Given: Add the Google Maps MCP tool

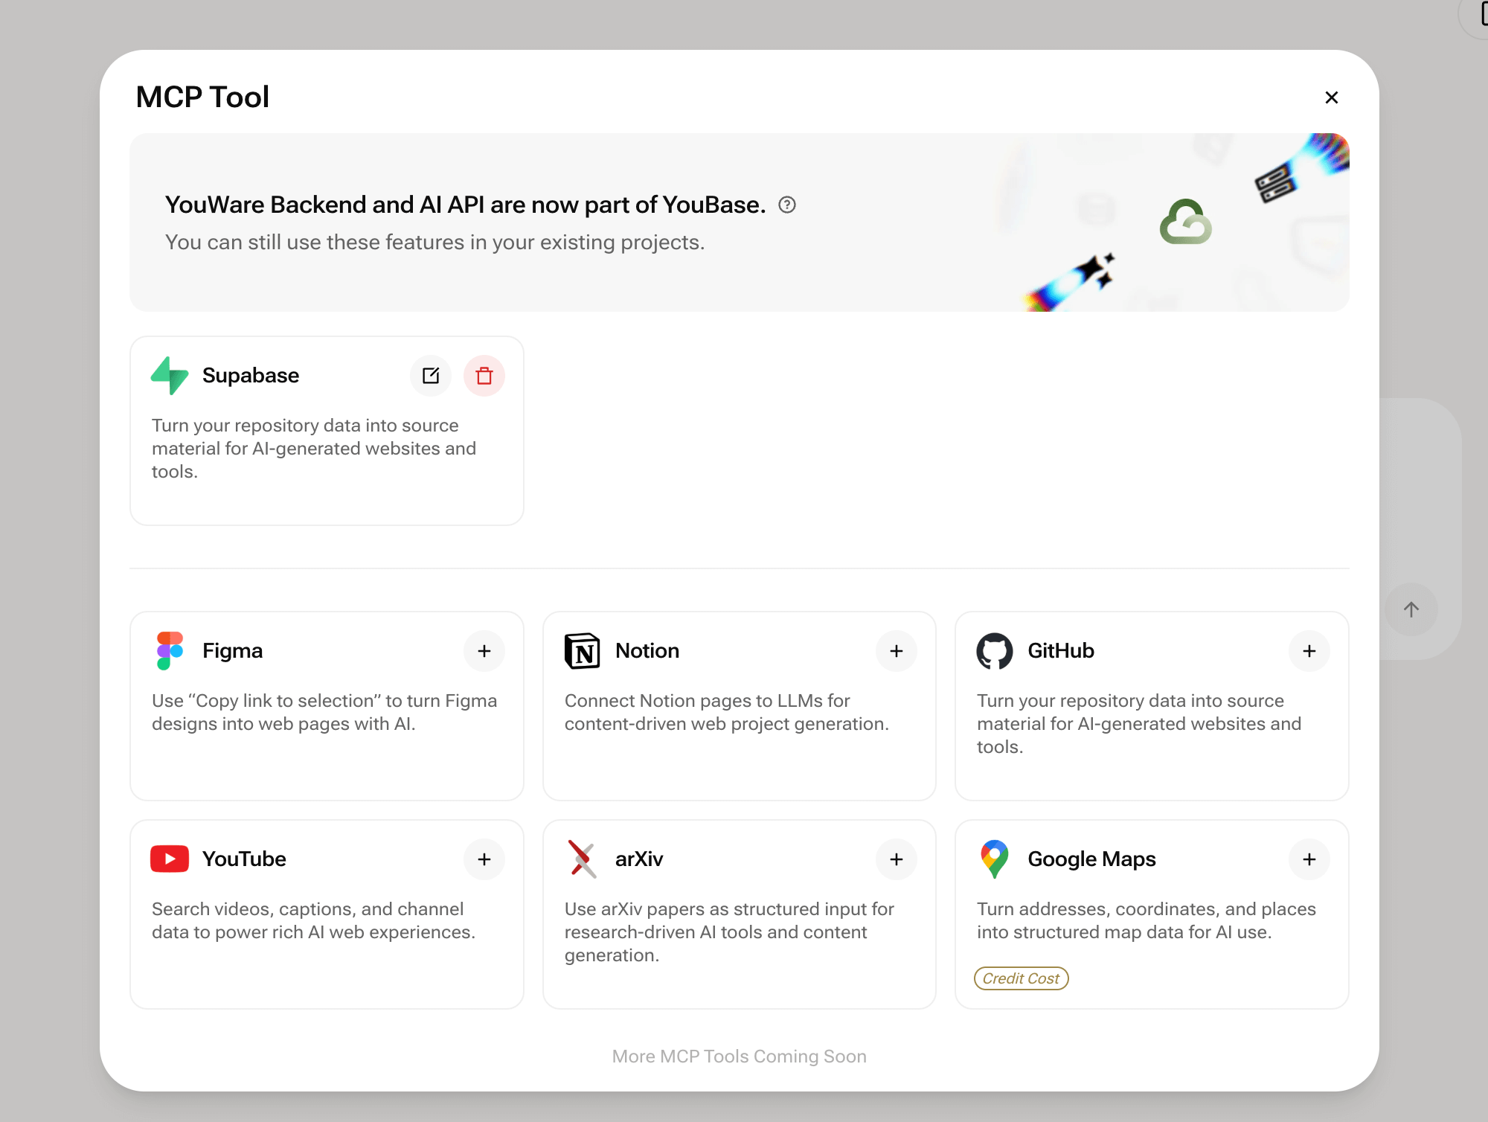Looking at the screenshot, I should point(1309,859).
